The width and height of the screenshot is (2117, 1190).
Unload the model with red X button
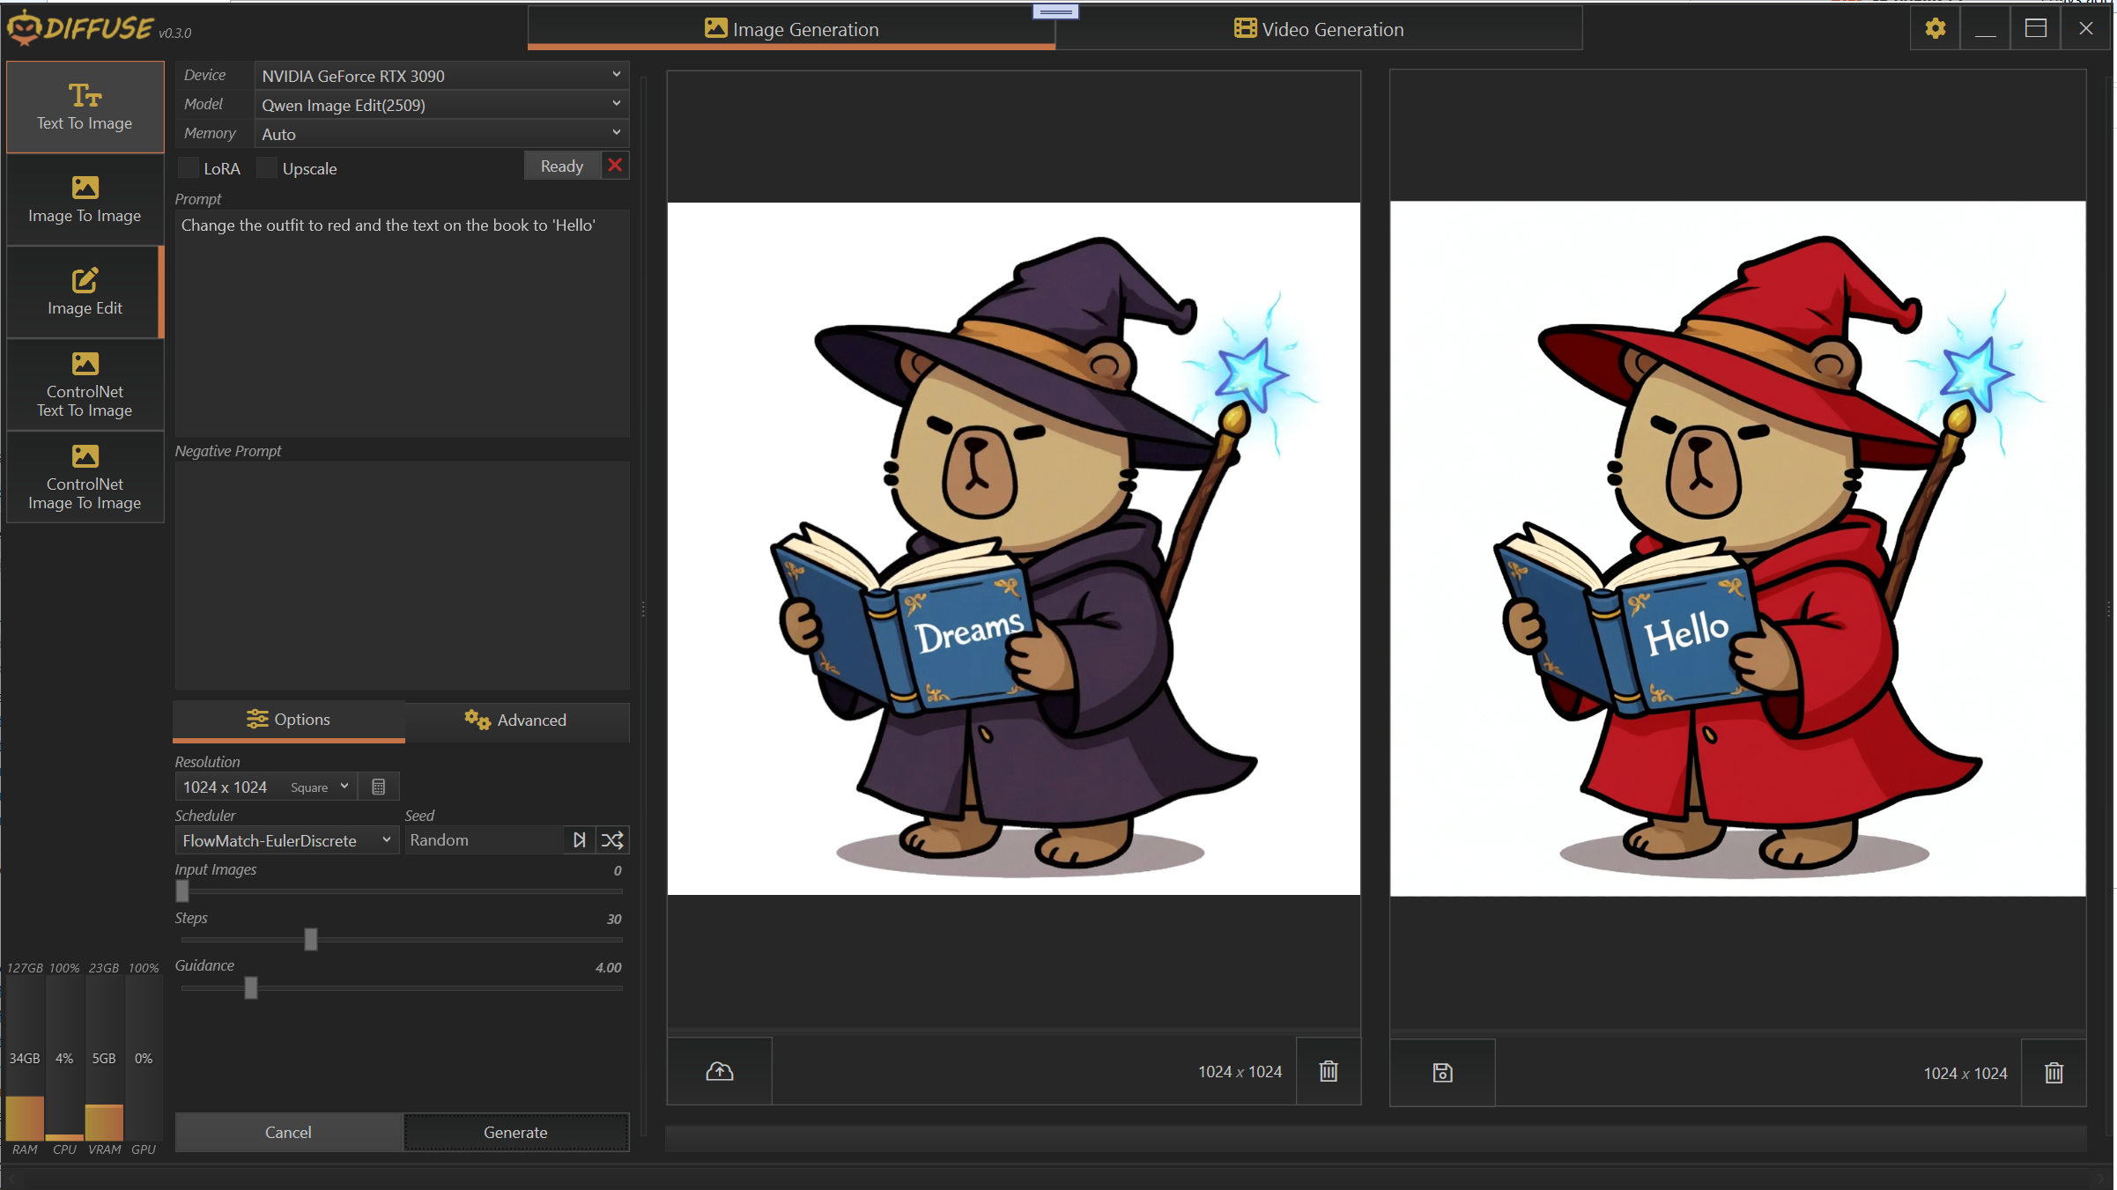coord(615,166)
